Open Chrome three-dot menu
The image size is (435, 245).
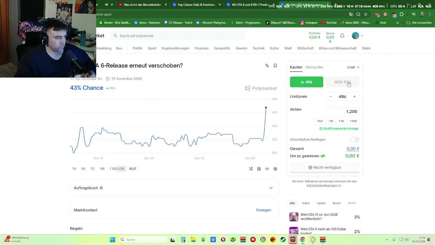[430, 14]
